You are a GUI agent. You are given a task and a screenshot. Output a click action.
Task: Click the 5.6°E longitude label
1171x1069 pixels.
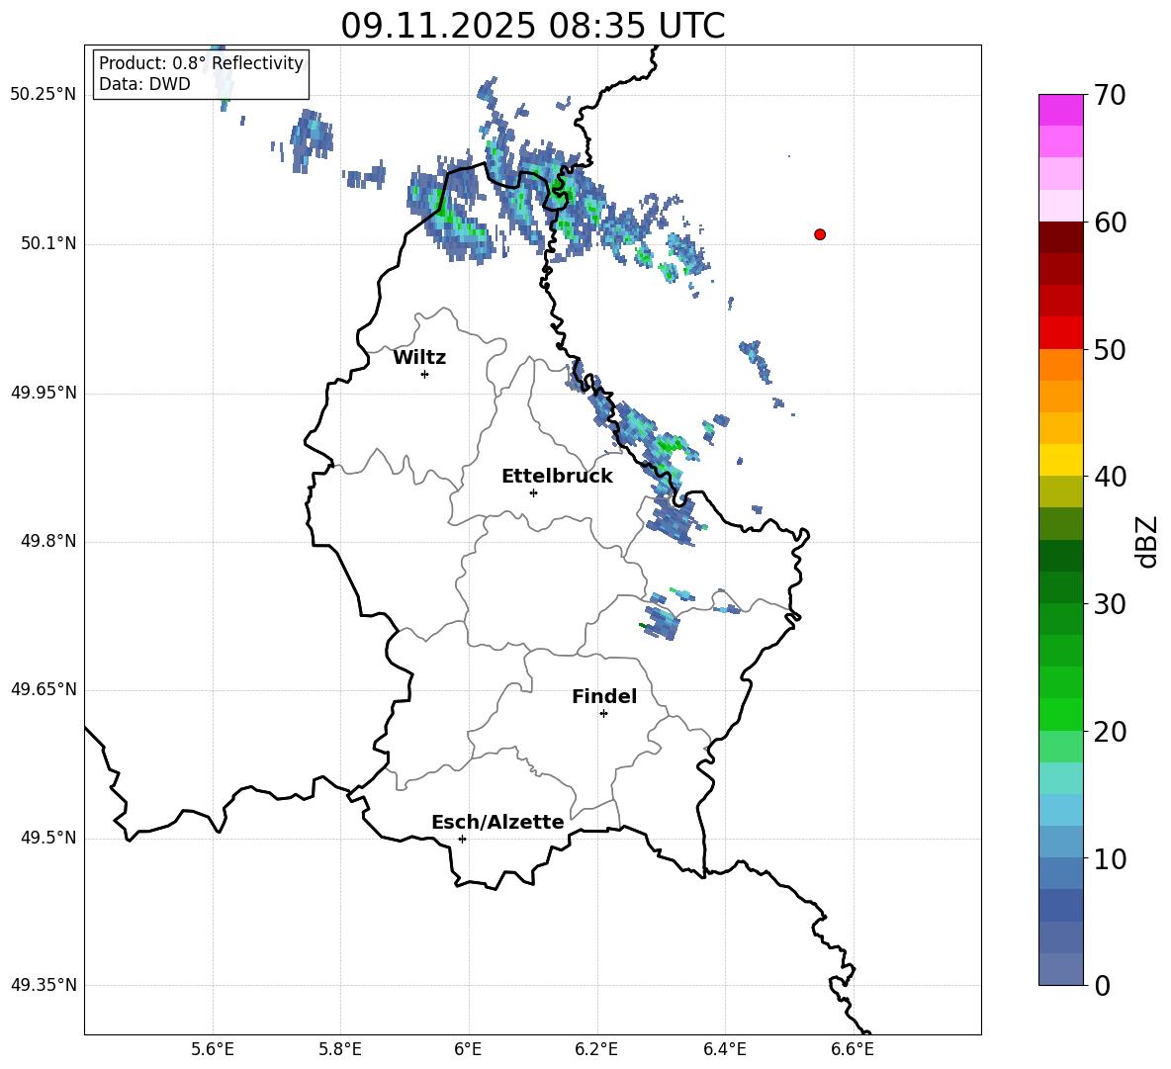tap(213, 1049)
